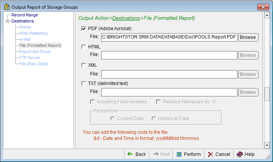Choose Export into Excel in the tree
273x162 pixels.
pyautogui.click(x=35, y=52)
